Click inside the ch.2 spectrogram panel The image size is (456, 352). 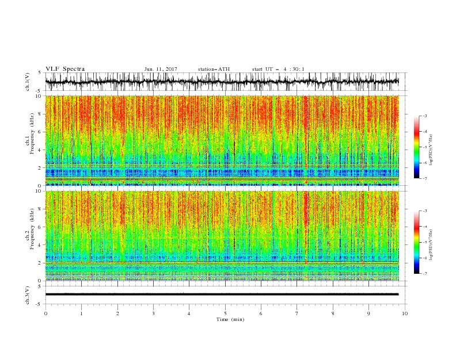(222, 236)
